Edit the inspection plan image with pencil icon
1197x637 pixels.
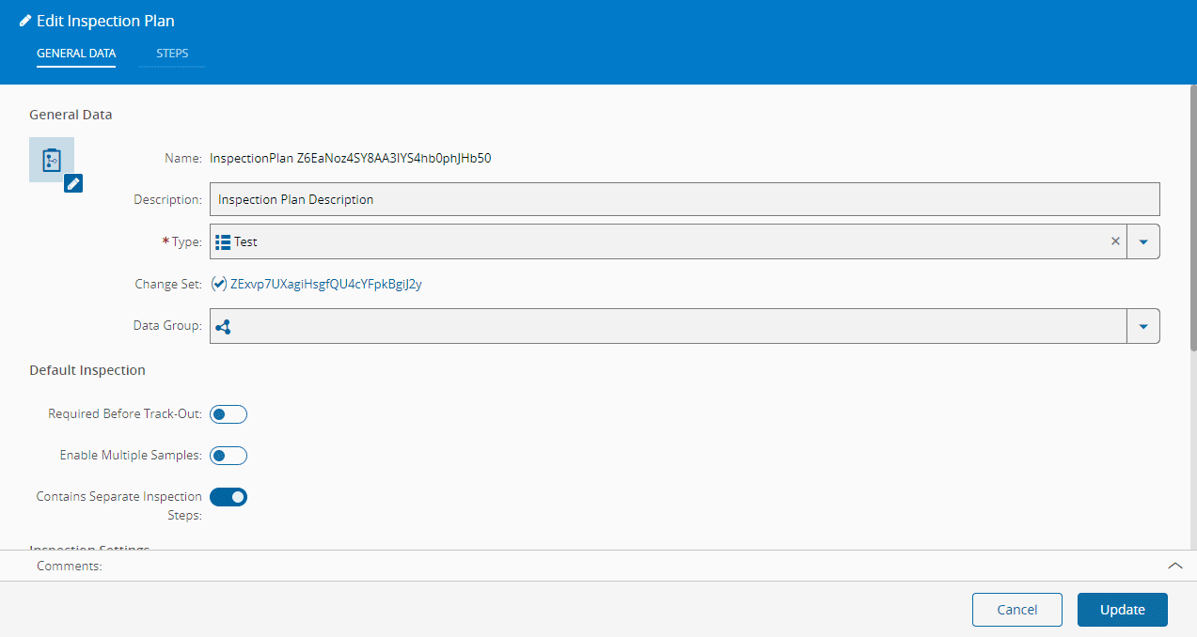pyautogui.click(x=73, y=183)
